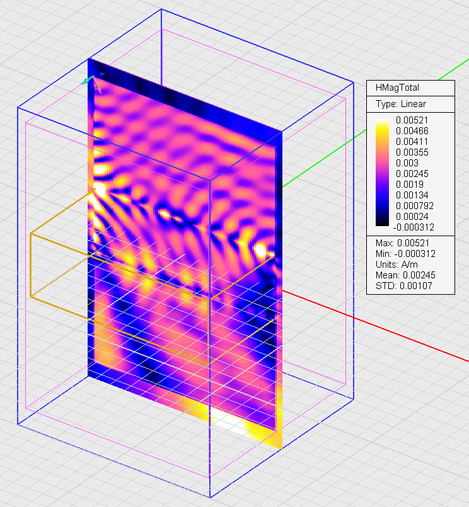The height and width of the screenshot is (507, 469).
Task: Click the 0.000792 scale value
Action: (x=415, y=206)
